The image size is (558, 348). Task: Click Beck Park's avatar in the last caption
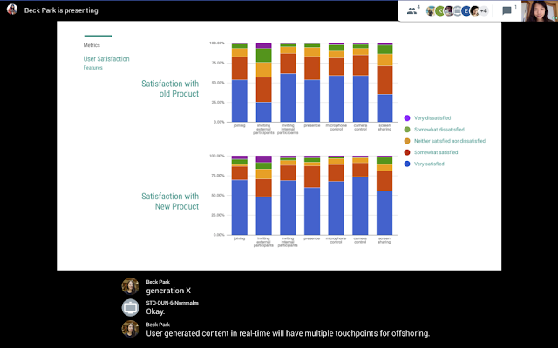click(130, 329)
